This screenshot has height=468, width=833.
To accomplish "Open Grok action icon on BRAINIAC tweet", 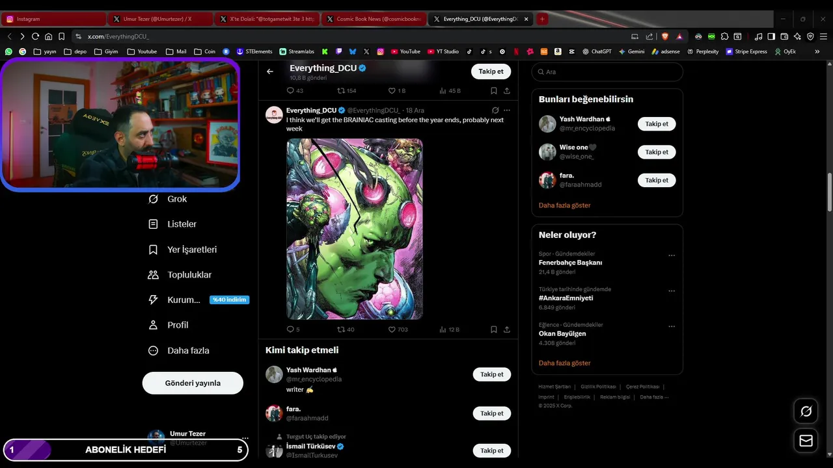I will pos(495,110).
